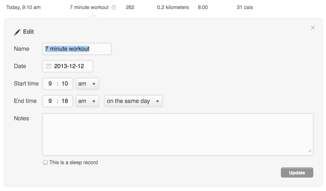
Task: Select the End time hour value 9
Action: coord(50,101)
